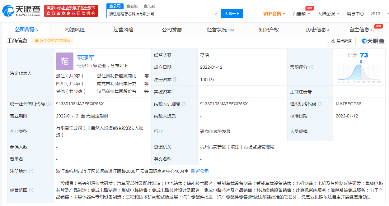389x206 pixels.
Task: Click the 组织机构代码 value MA7FFQP56
Action: (349, 104)
